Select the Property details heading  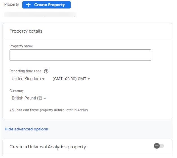click(26, 31)
